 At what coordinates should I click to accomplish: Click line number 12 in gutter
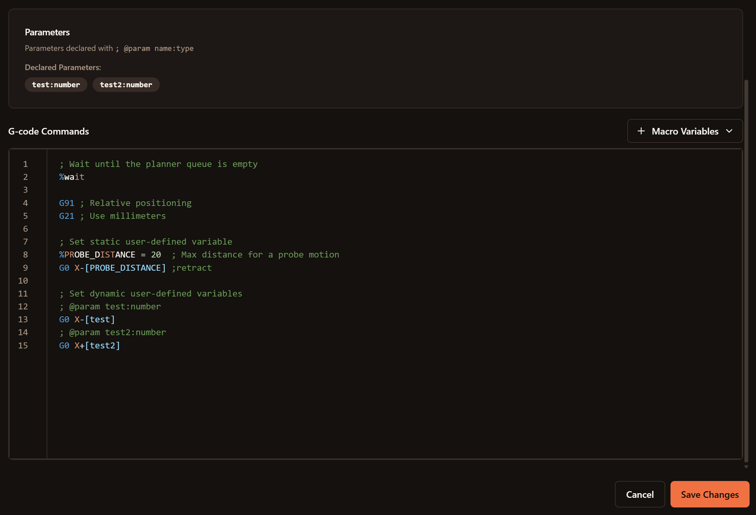tap(23, 307)
